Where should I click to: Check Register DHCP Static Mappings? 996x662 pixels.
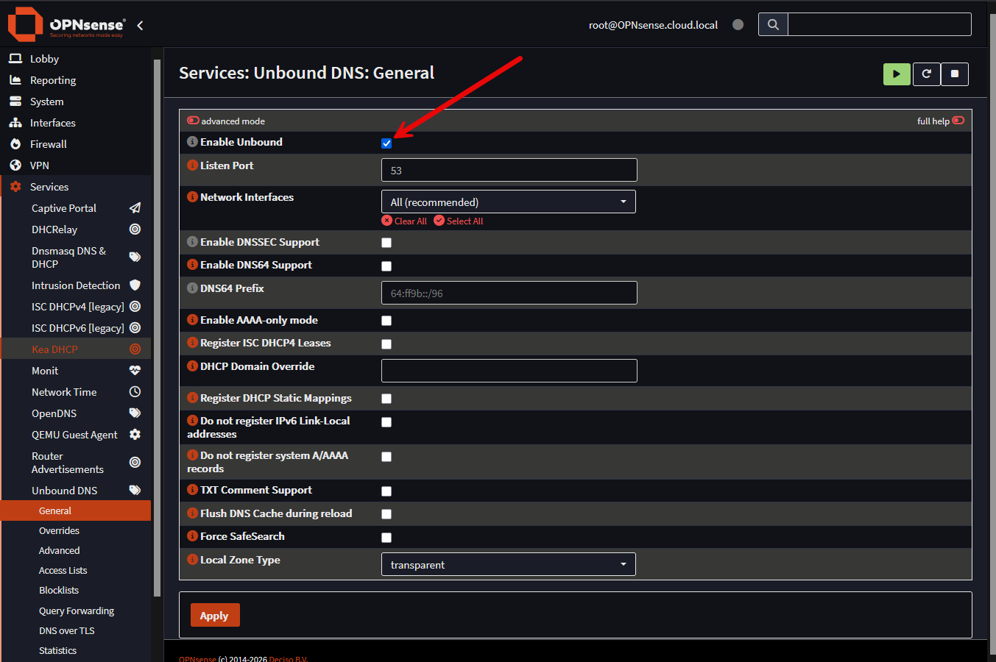point(386,399)
